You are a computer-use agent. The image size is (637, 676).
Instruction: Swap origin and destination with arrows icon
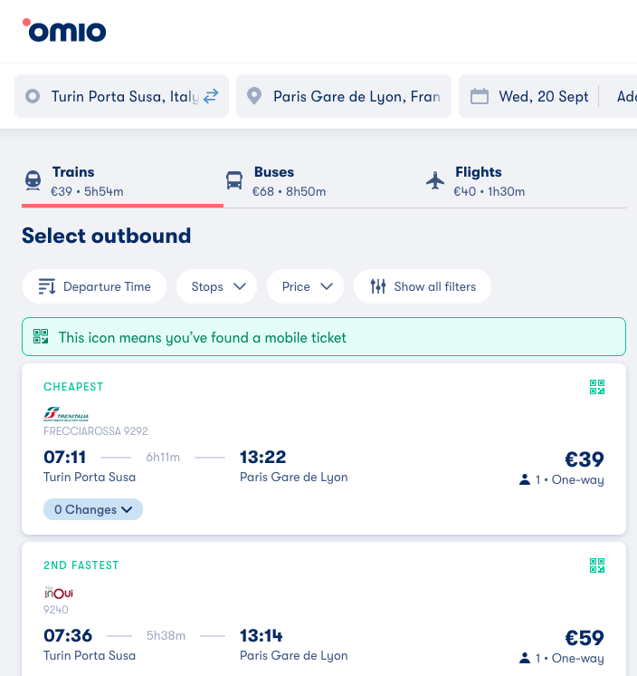(211, 96)
